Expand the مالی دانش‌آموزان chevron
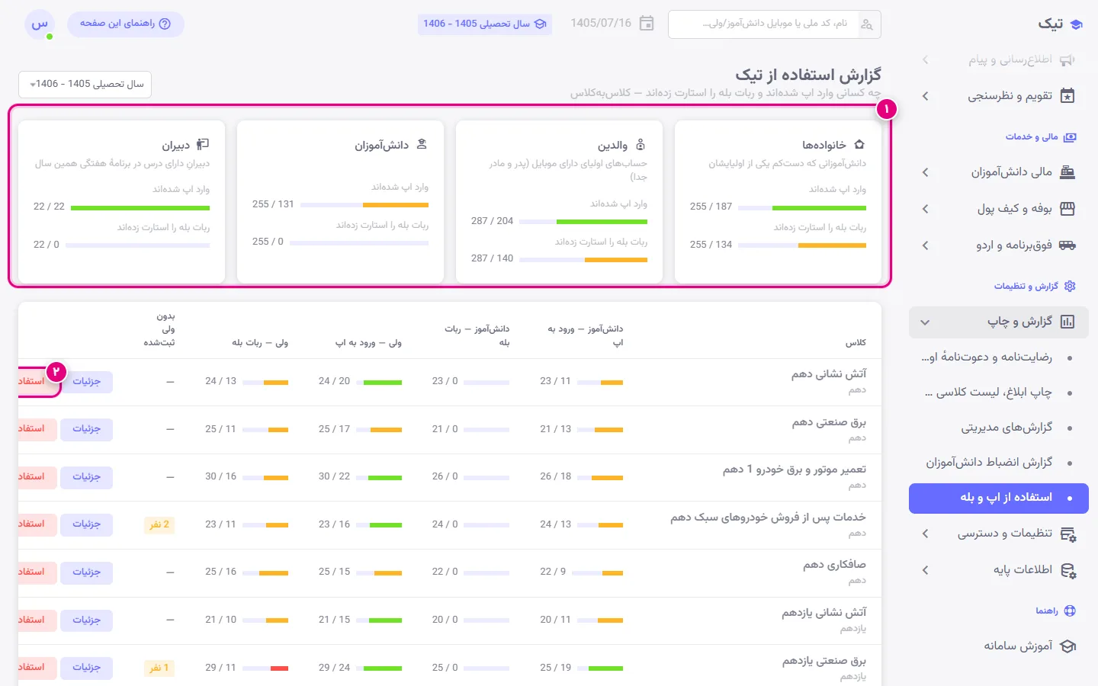Viewport: 1098px width, 686px height. [925, 172]
